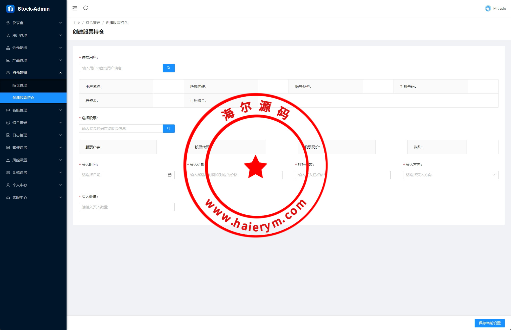Click the Mitrade user avatar
The height and width of the screenshot is (330, 511).
[x=488, y=8]
